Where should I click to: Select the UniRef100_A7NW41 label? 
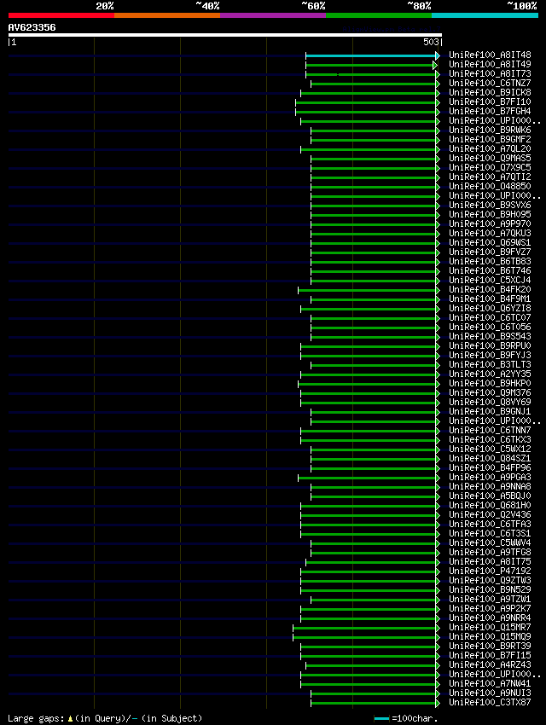pyautogui.click(x=490, y=683)
